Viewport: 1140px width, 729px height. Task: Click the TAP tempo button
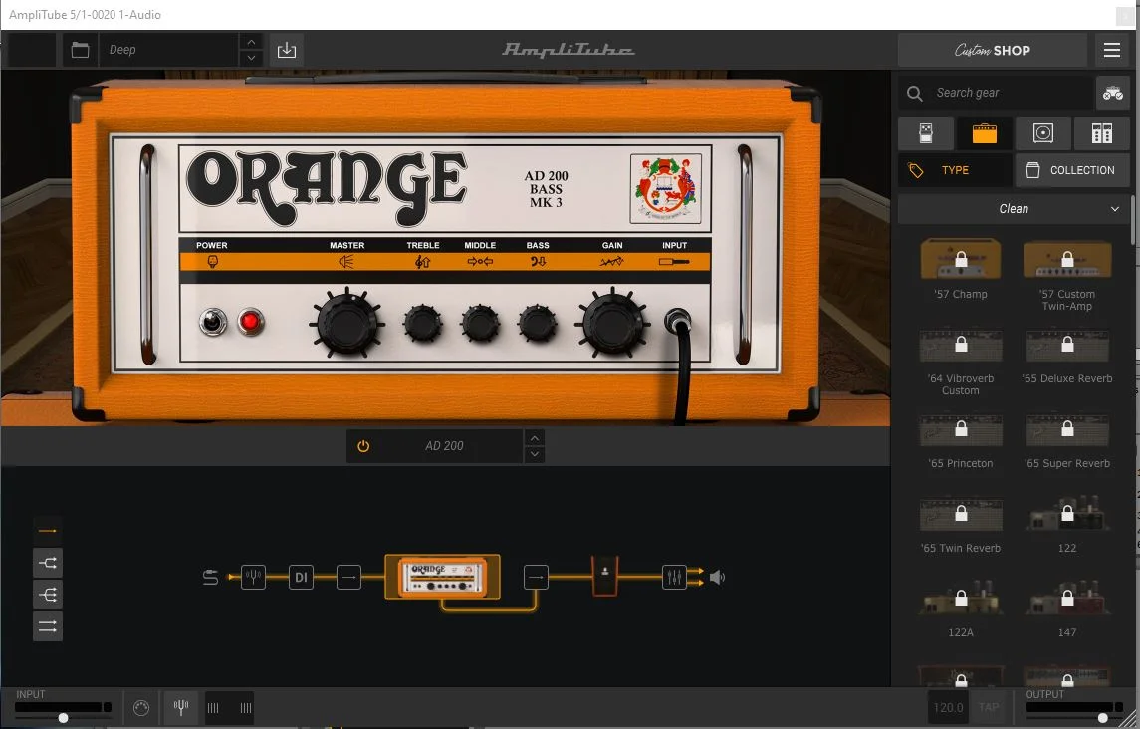pyautogui.click(x=988, y=707)
